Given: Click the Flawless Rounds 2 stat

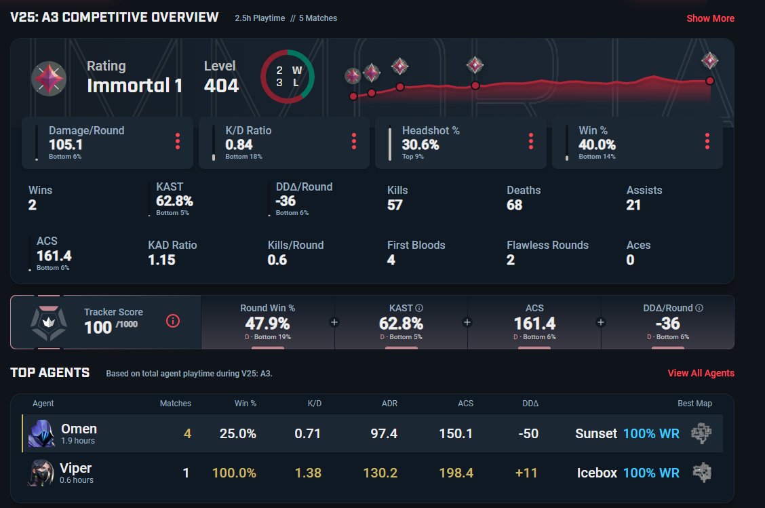Looking at the screenshot, I should [547, 253].
